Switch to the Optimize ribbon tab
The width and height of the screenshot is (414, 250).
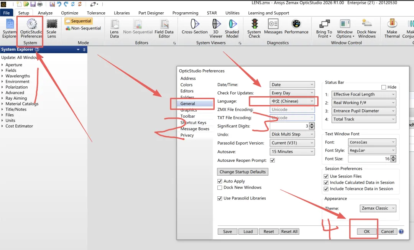point(70,13)
